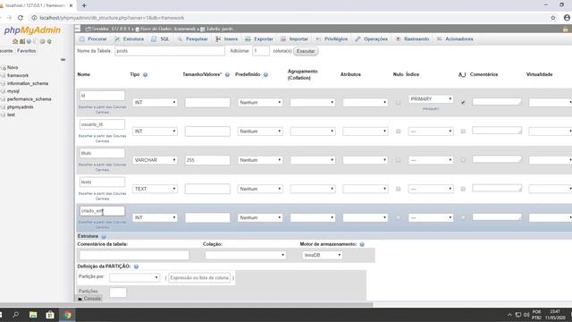
Task: Click the help icon next to Tamanho/Valores
Action: pos(227,74)
